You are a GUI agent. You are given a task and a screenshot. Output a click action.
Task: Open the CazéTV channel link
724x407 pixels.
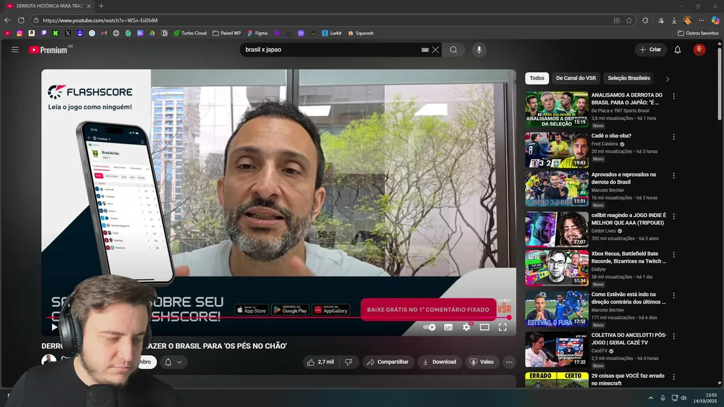click(x=599, y=351)
